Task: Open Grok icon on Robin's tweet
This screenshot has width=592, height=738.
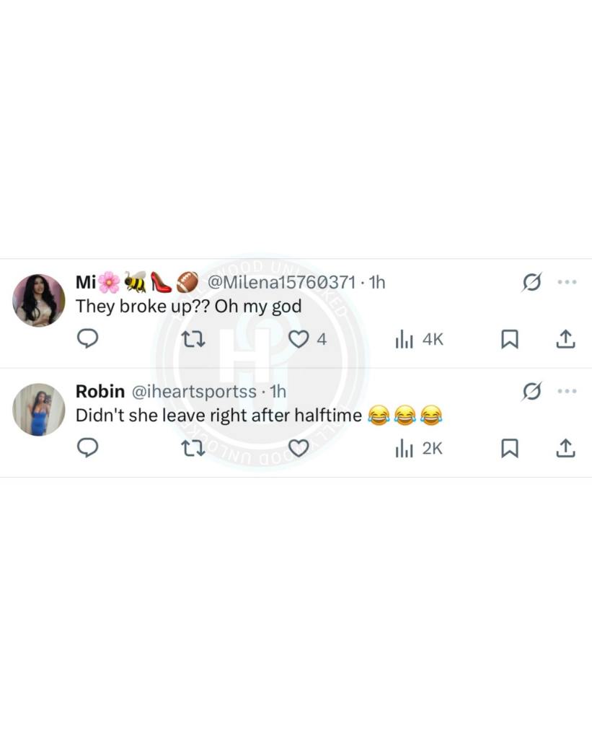Action: click(x=531, y=391)
